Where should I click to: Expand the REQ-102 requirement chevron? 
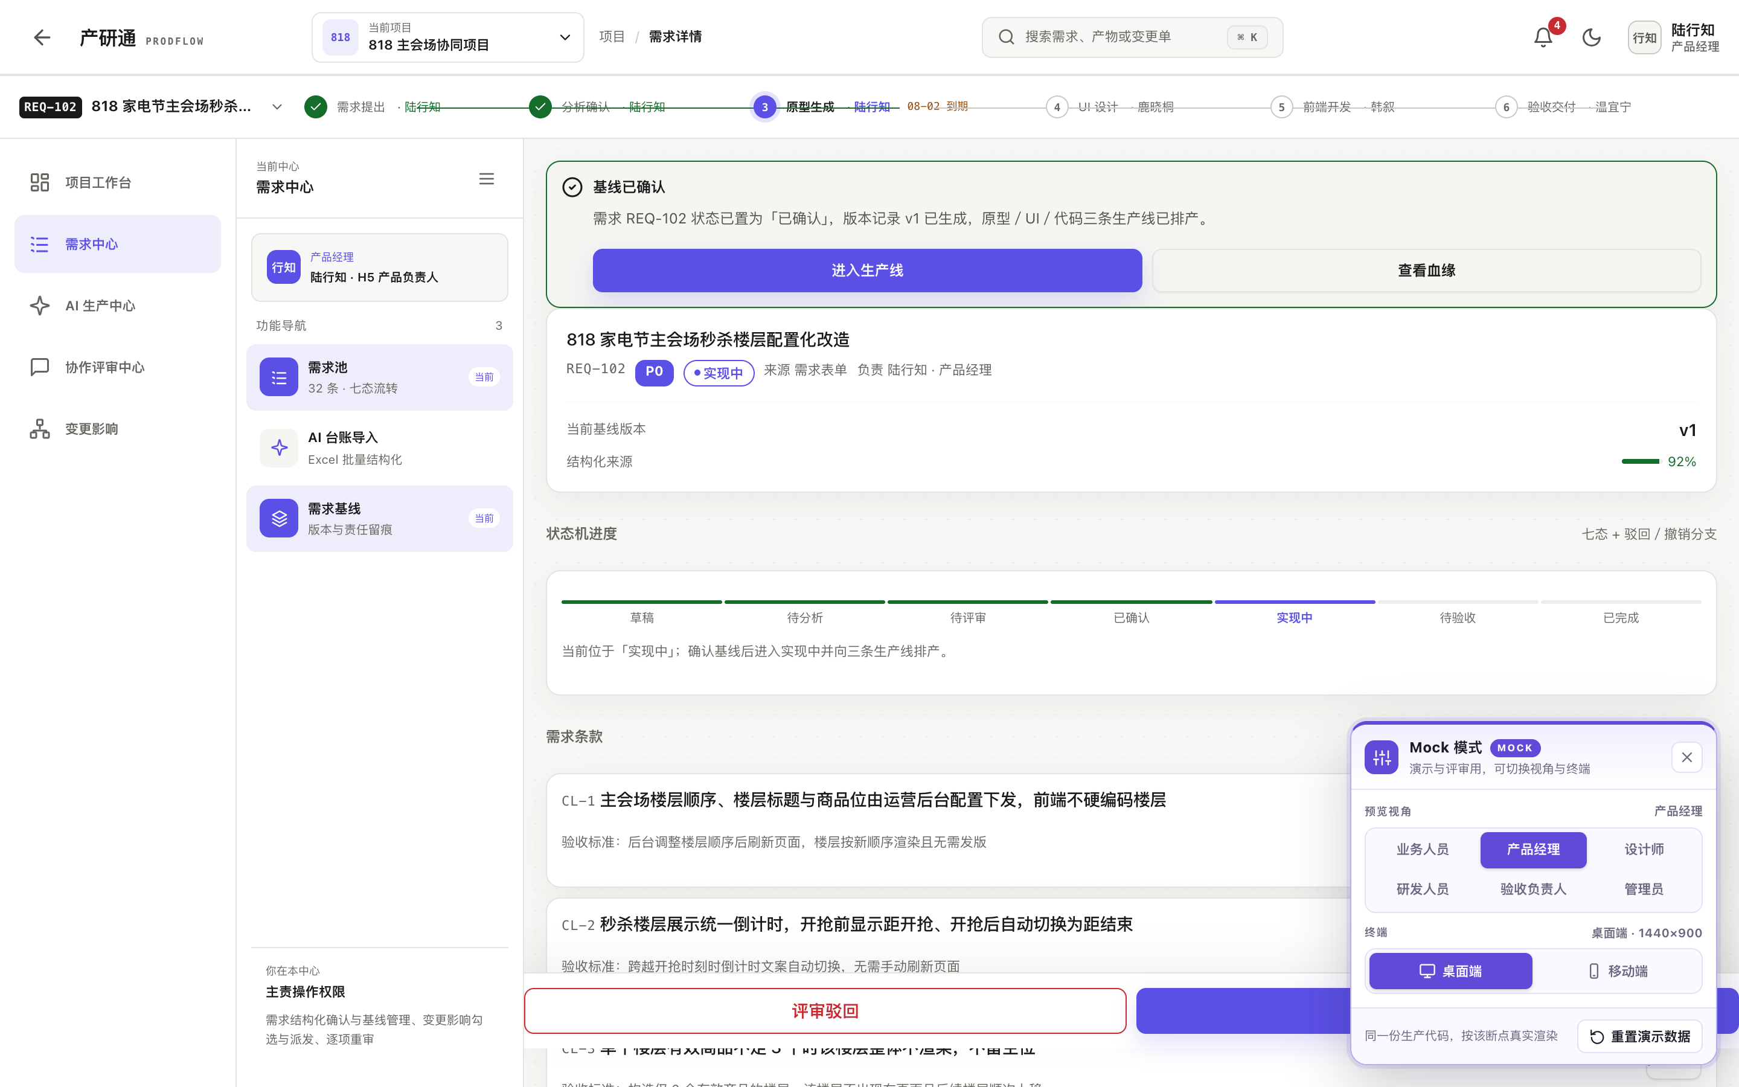pyautogui.click(x=277, y=106)
